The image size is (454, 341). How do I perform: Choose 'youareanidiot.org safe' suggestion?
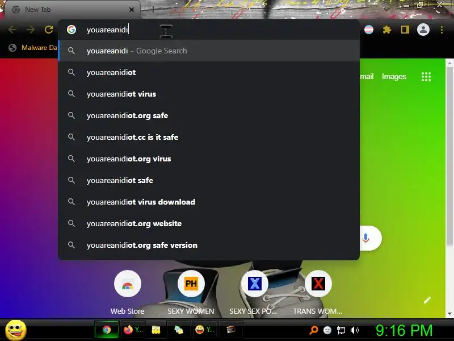[209, 115]
